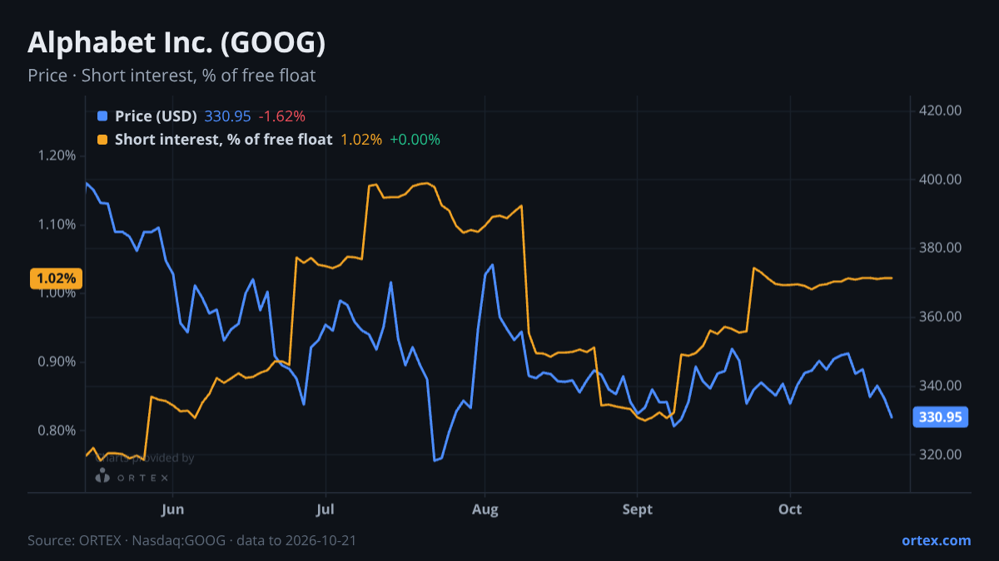Click the source footer text with data date
The height and width of the screenshot is (561, 999).
click(x=192, y=540)
